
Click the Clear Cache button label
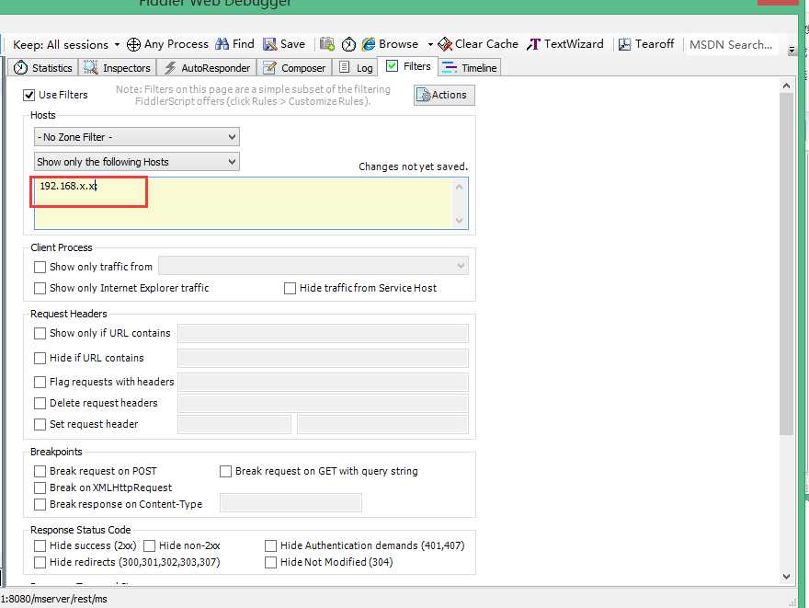tap(486, 44)
